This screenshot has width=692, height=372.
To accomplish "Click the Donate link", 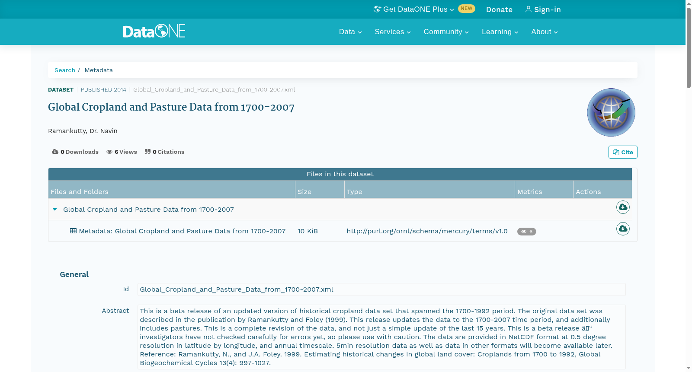I will [x=499, y=10].
